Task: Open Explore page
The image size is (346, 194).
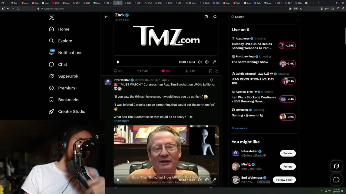Action: 61,41
